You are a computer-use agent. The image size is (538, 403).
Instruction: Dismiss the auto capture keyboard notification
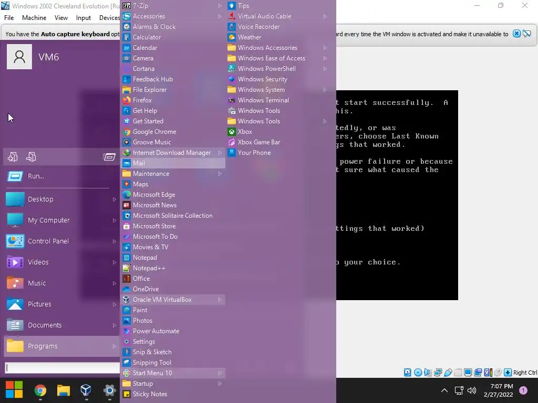[516, 34]
